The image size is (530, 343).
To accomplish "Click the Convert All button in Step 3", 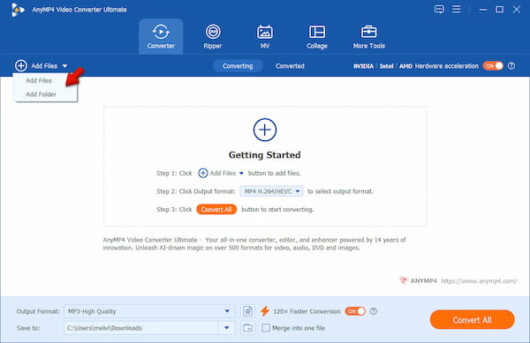I will click(216, 210).
